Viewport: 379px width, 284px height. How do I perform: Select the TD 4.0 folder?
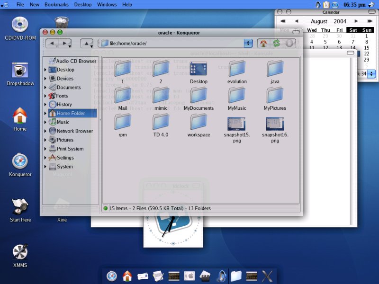click(x=161, y=125)
